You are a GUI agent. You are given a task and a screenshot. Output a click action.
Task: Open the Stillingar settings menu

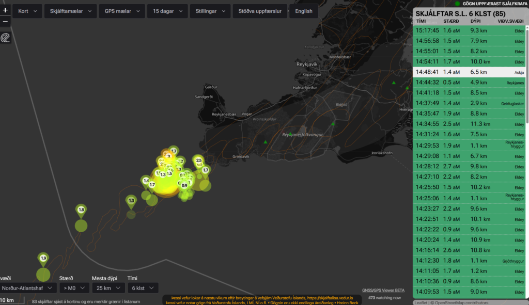(x=210, y=11)
